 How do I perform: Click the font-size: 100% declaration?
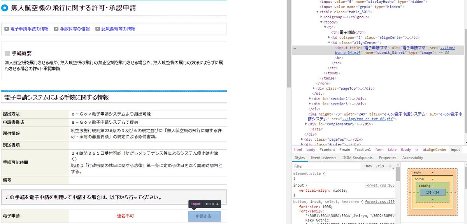click(x=315, y=207)
